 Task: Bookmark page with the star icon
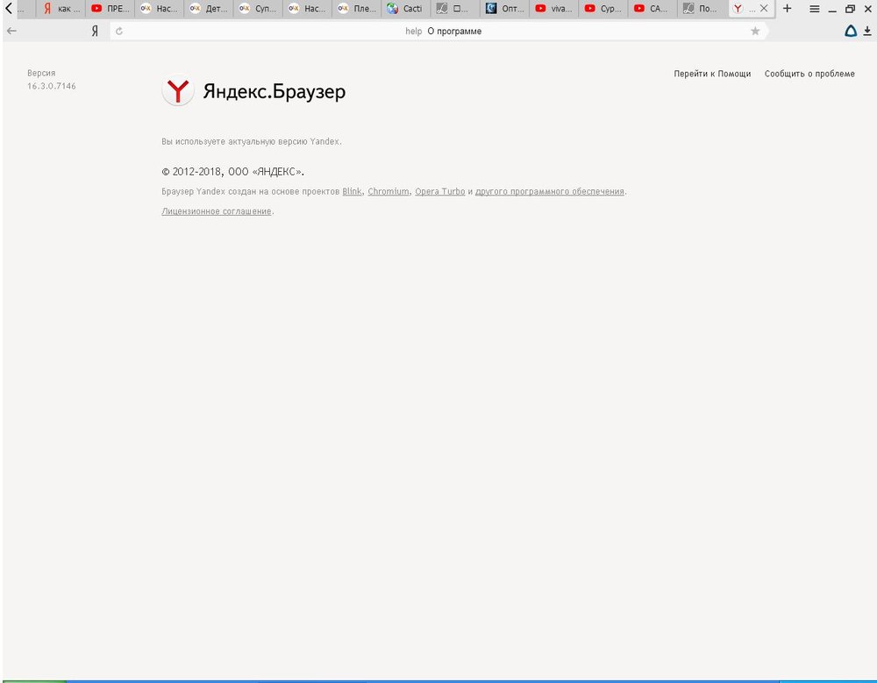(755, 31)
